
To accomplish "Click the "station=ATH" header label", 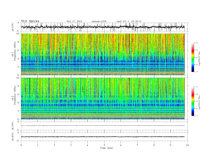I will 99,21.
